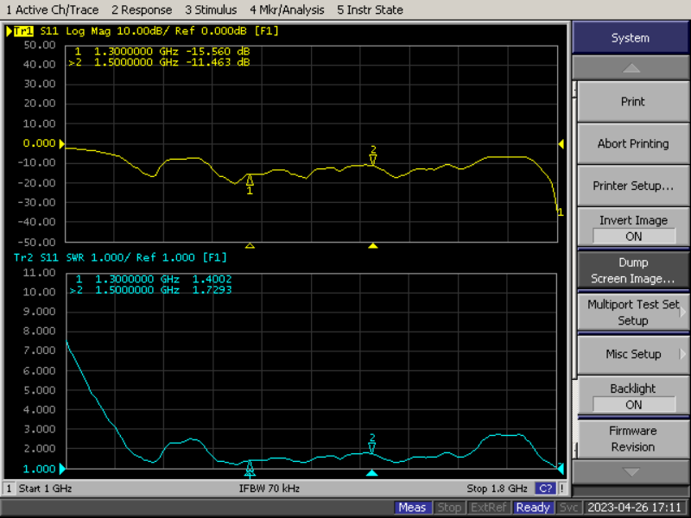Click Firmware Revision softkey

tap(633, 439)
